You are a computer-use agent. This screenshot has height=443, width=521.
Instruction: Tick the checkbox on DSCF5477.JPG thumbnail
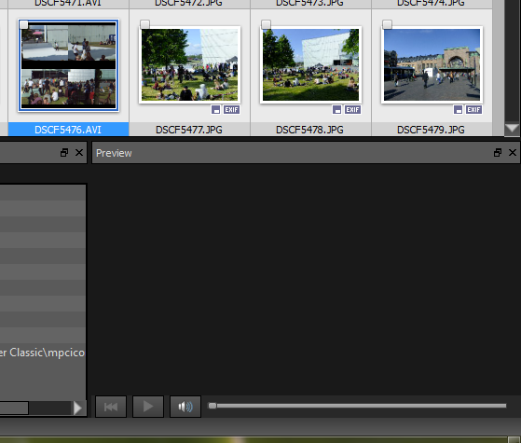(144, 24)
